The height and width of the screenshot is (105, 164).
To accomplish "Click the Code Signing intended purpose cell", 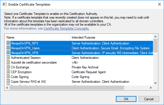I will tap(80, 77).
